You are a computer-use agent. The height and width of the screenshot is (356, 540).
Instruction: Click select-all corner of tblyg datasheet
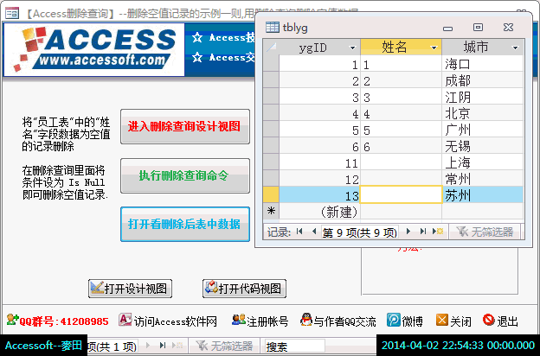pos(271,48)
